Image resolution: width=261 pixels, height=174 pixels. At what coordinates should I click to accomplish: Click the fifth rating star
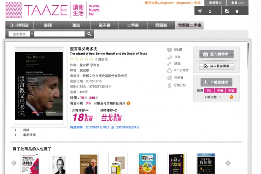(91, 59)
